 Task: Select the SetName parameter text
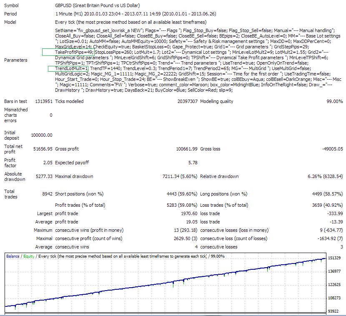(x=99, y=30)
